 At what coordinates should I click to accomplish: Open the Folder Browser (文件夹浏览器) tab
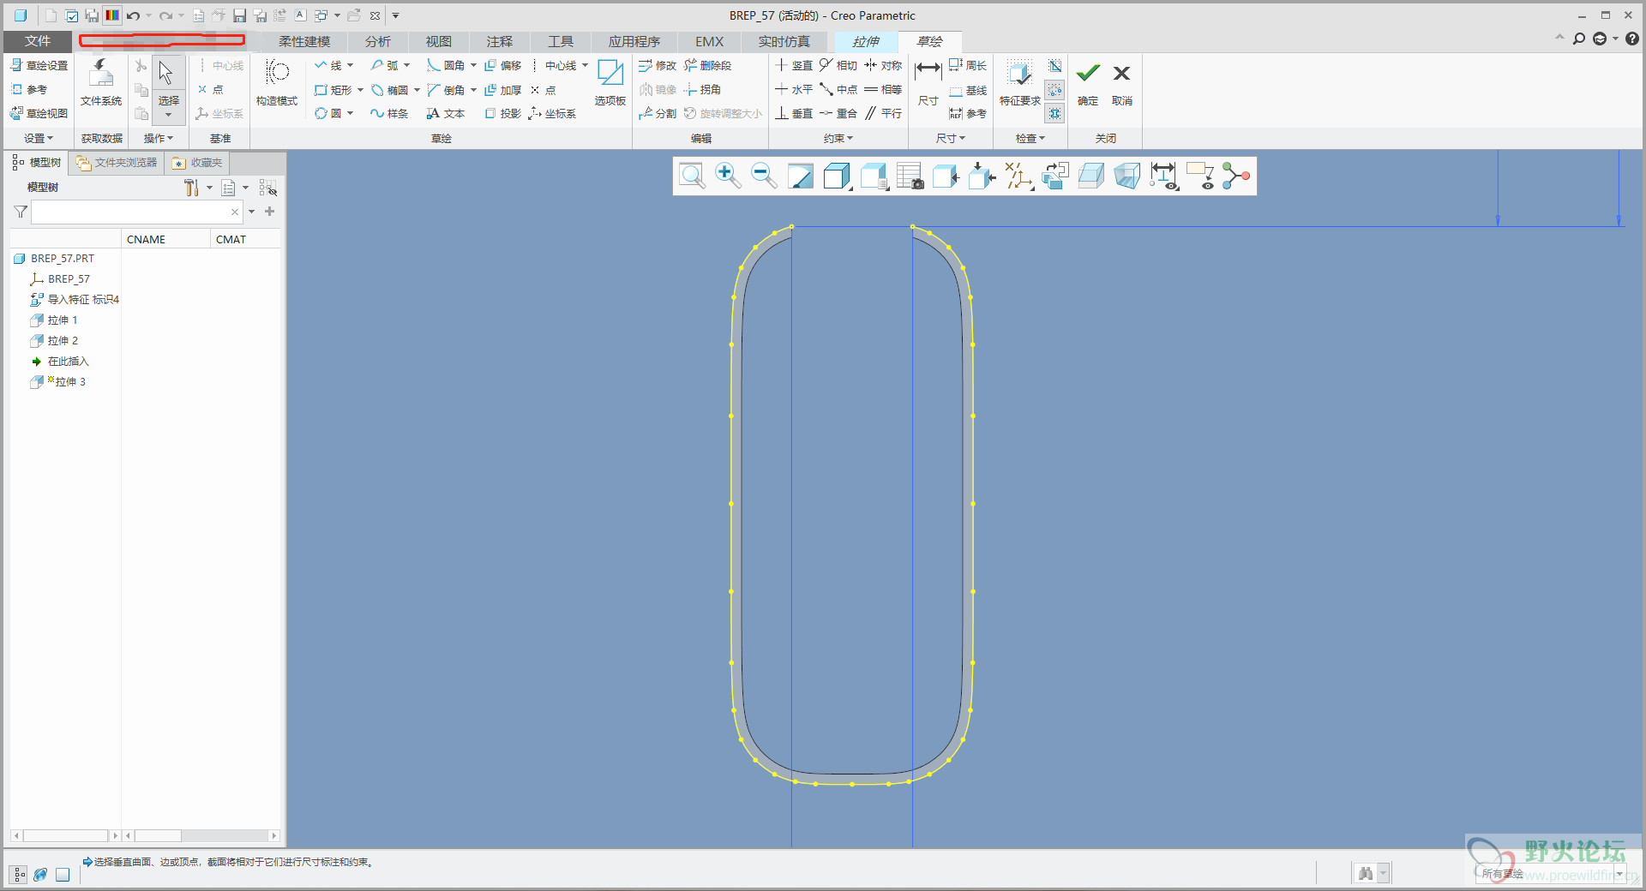tap(117, 163)
